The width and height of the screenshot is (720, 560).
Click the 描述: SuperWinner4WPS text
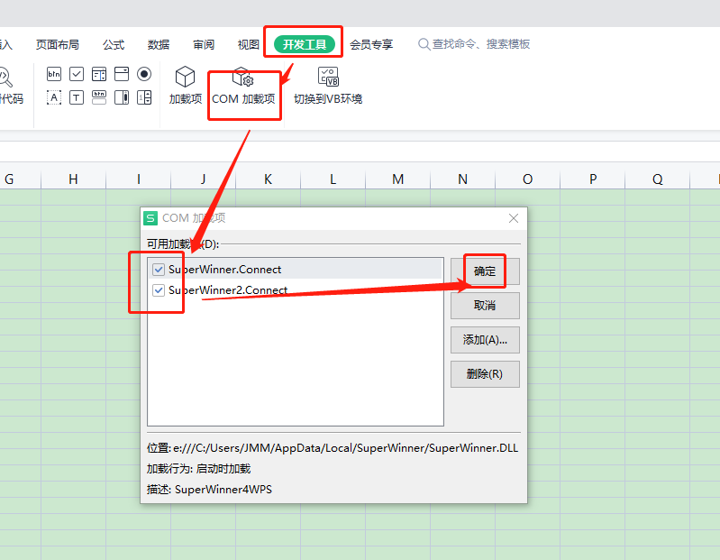pos(209,490)
